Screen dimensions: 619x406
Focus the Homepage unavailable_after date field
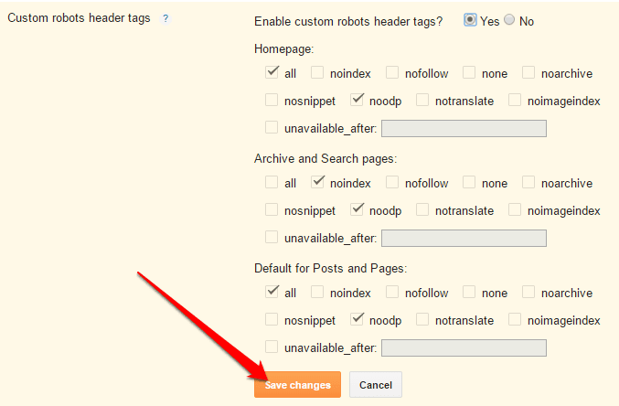pos(464,128)
